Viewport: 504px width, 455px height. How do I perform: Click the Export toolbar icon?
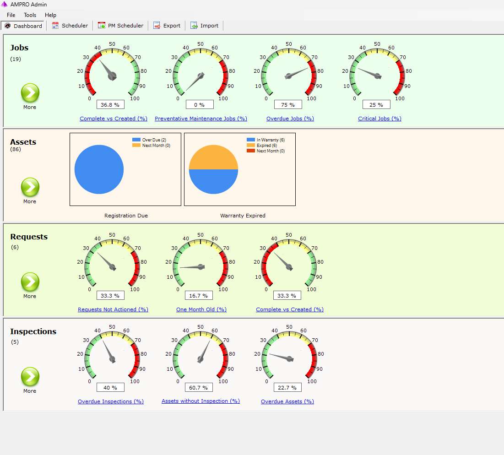coord(167,26)
